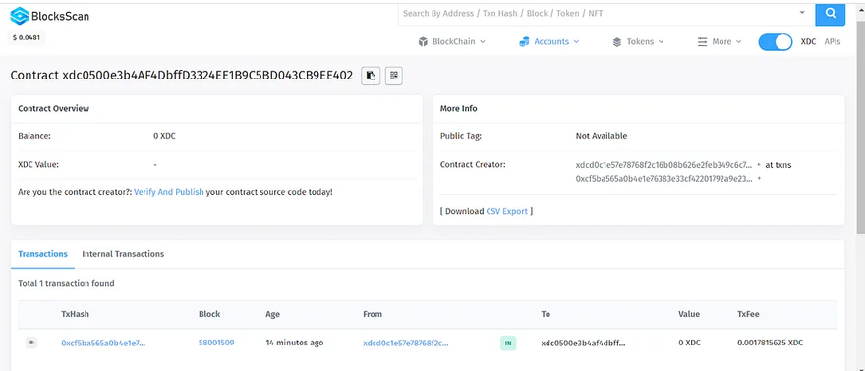This screenshot has height=371, width=865.
Task: Click the $ 0.0481 price badge
Action: click(28, 37)
